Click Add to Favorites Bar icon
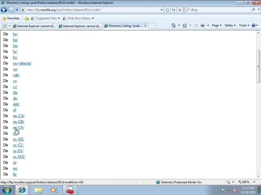This screenshot has width=261, height=195. pos(27,18)
